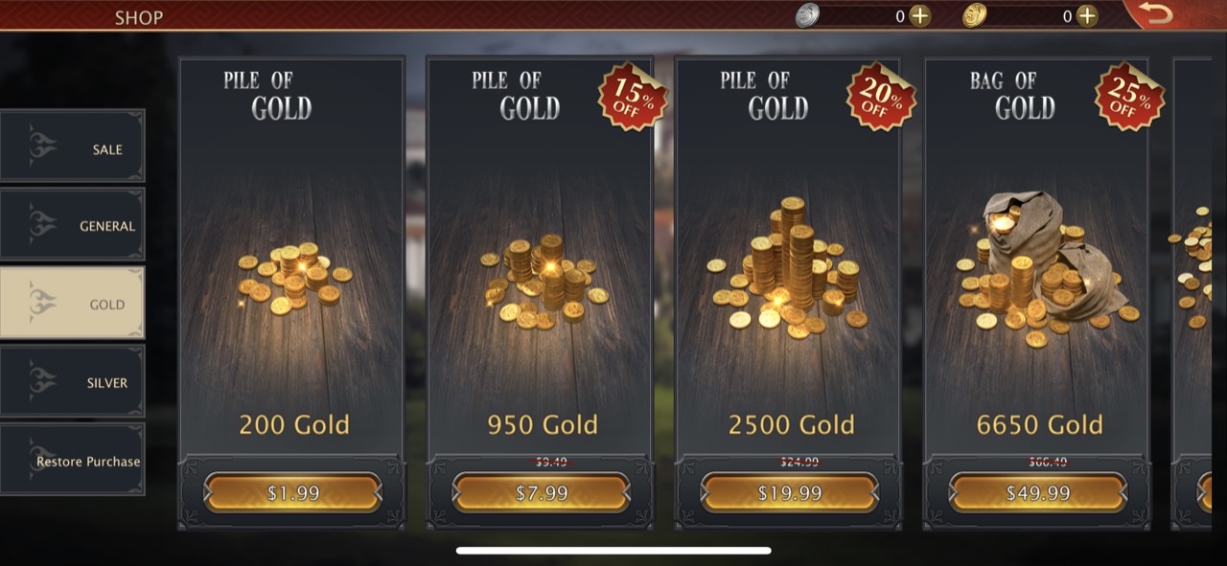
Task: Click the 25% OFF badge on Bag of Gold
Action: pos(1130,96)
